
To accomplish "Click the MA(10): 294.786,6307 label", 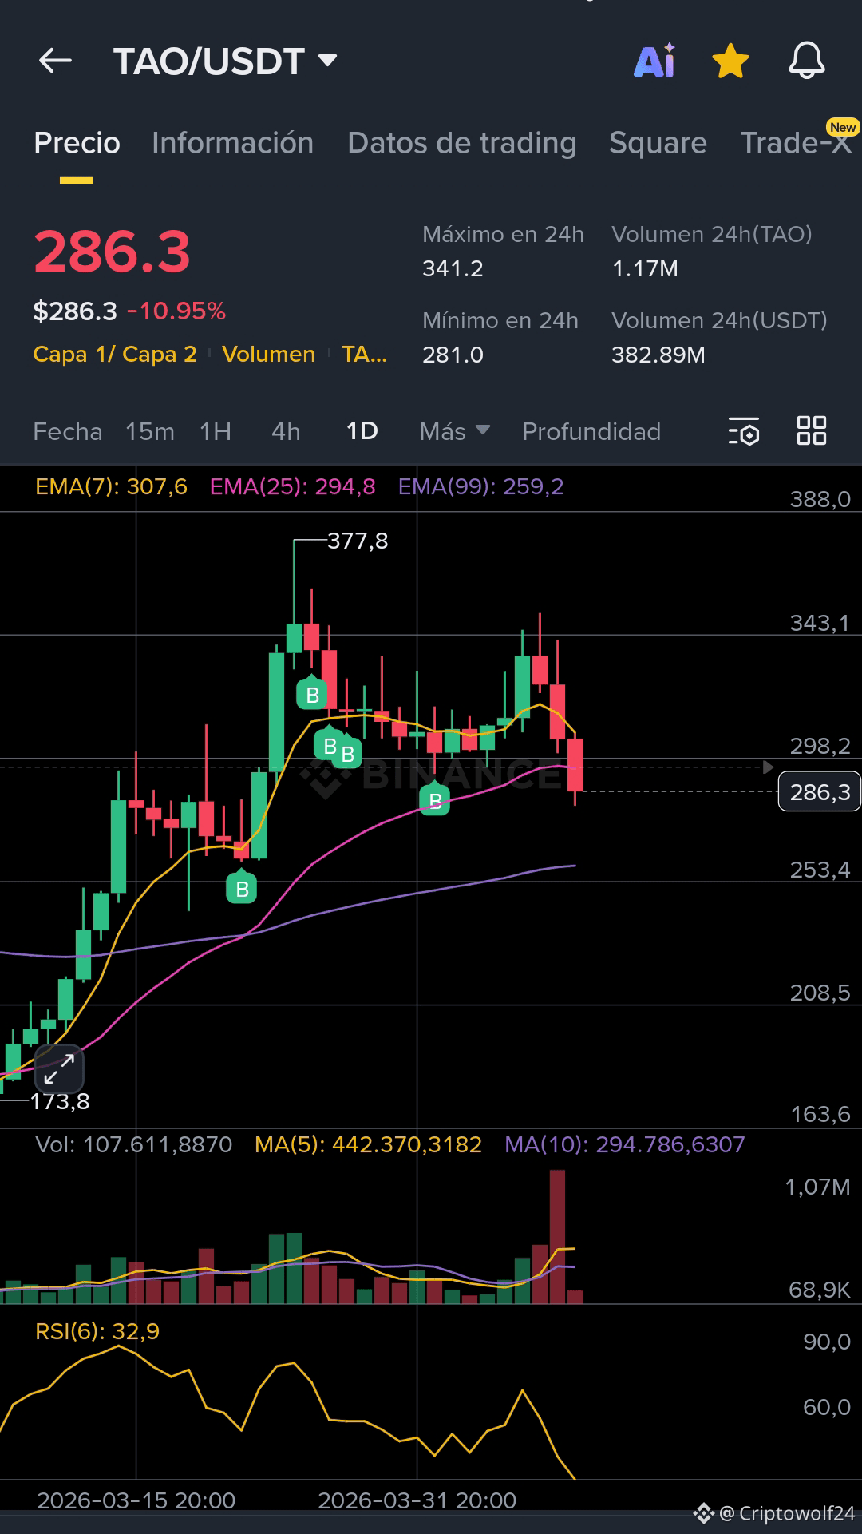I will 625,1145.
